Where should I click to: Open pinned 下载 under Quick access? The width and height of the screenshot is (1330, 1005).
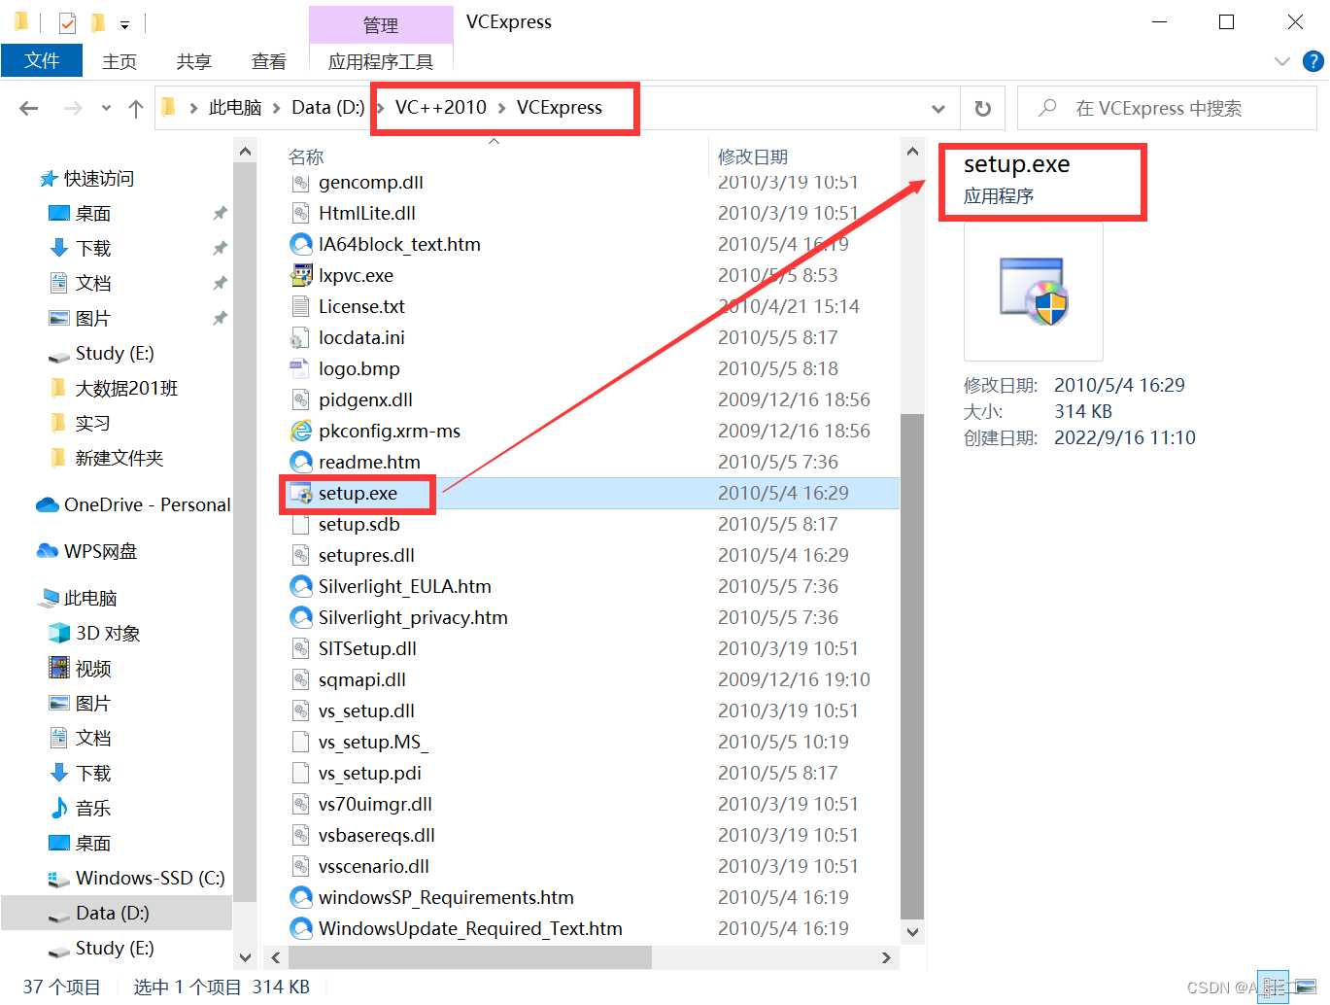(x=93, y=248)
